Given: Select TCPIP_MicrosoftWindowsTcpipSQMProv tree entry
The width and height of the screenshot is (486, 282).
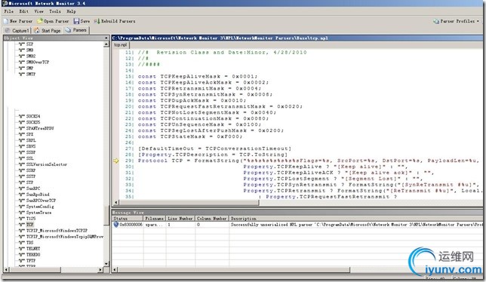Looking at the screenshot, I should [65, 237].
